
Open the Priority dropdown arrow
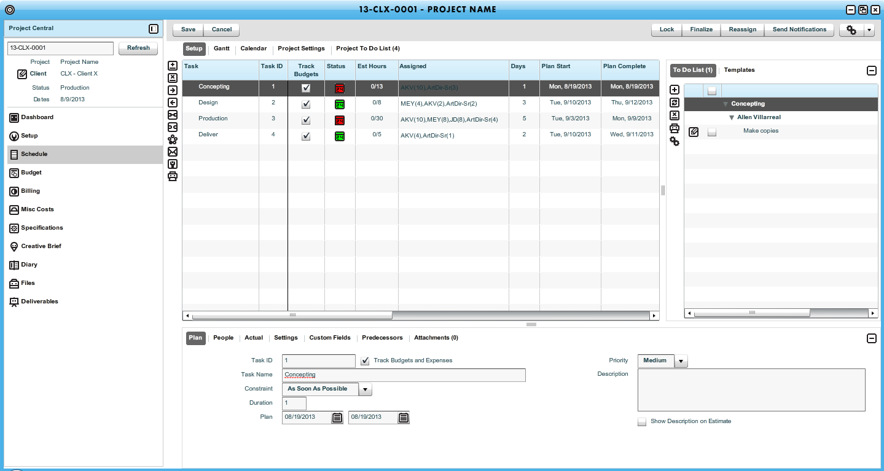[681, 361]
